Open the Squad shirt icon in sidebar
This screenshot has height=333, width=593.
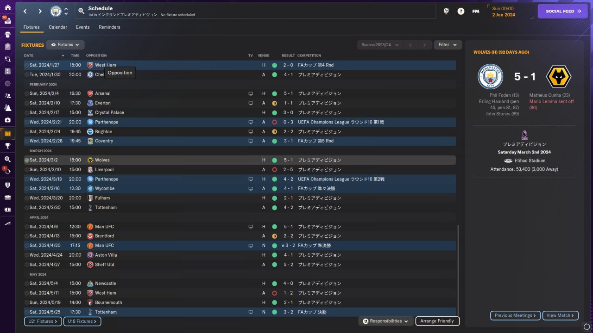(x=7, y=34)
